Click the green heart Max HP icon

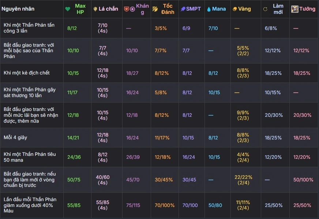pyautogui.click(x=68, y=9)
